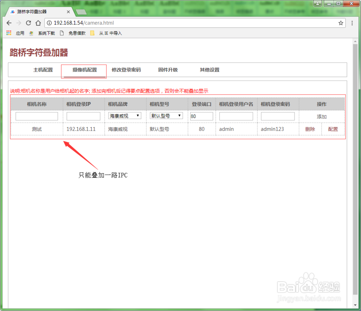This screenshot has height=311, width=361.
Task: Reload the page with refresh icon
Action: pyautogui.click(x=28, y=23)
